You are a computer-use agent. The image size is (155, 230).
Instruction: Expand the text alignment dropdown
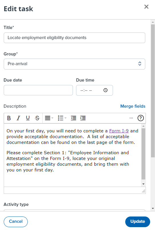(x=49, y=118)
